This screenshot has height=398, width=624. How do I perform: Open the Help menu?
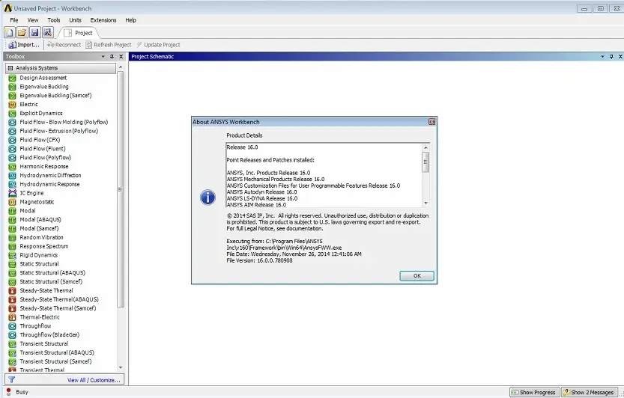[x=130, y=20]
